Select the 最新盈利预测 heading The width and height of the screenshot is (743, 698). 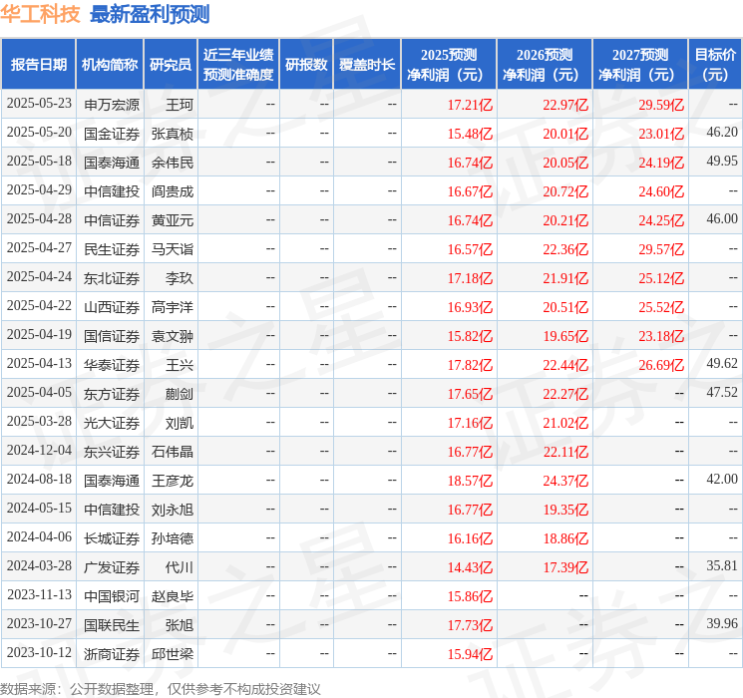(150, 14)
